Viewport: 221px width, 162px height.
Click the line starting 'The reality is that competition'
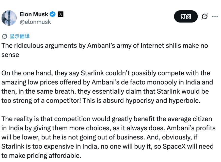tap(107, 119)
